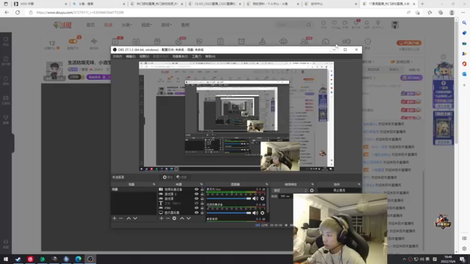Toggle visibility of 视频采集设备 source
The image size is (470, 264).
pyautogui.click(x=196, y=189)
